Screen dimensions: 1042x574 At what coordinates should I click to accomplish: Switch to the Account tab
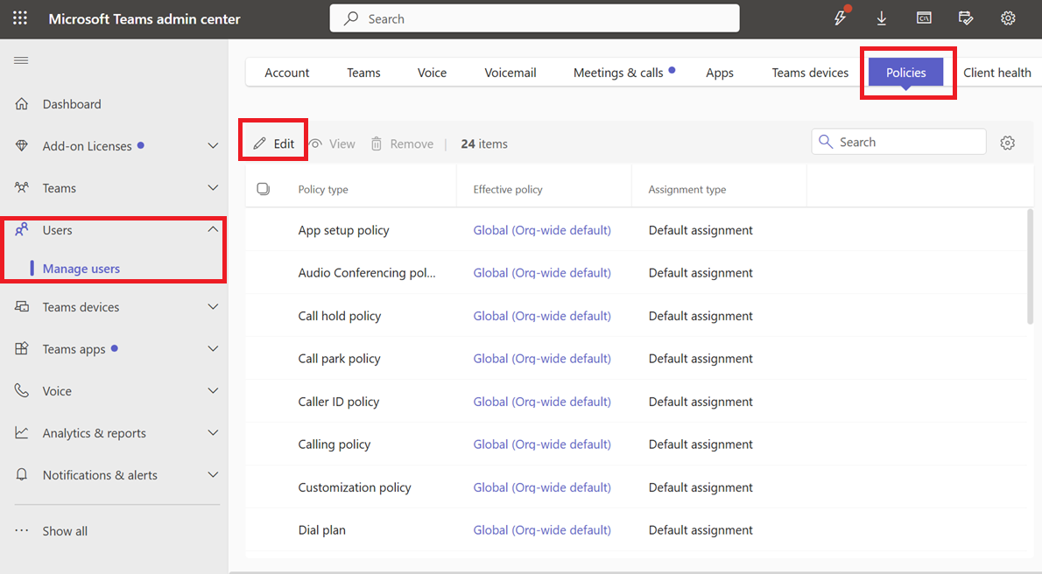tap(286, 73)
